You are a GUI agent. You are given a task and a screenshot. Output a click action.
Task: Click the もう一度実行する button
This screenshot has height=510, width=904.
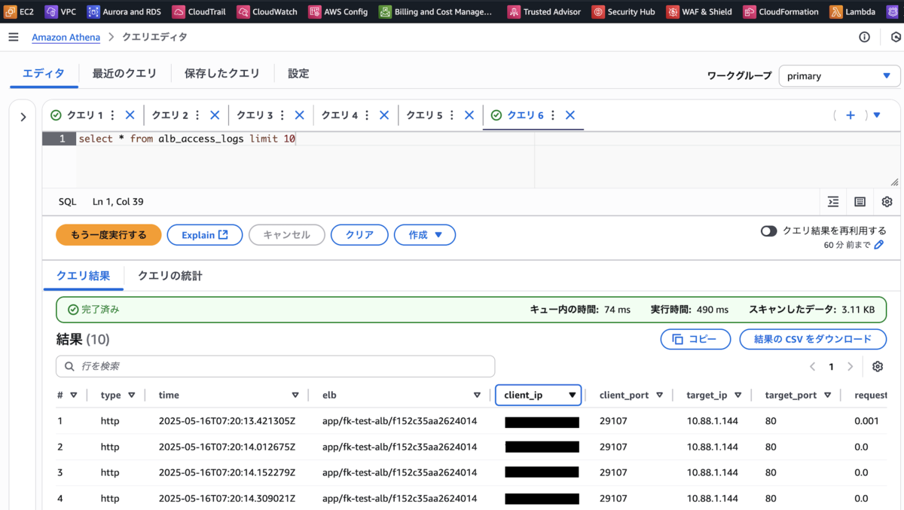pos(108,235)
